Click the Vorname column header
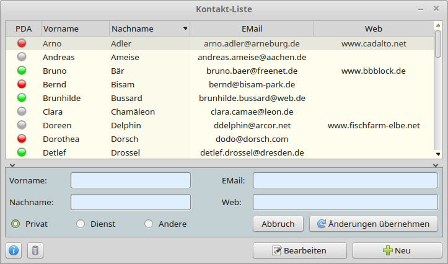This screenshot has width=448, height=264. (74, 29)
